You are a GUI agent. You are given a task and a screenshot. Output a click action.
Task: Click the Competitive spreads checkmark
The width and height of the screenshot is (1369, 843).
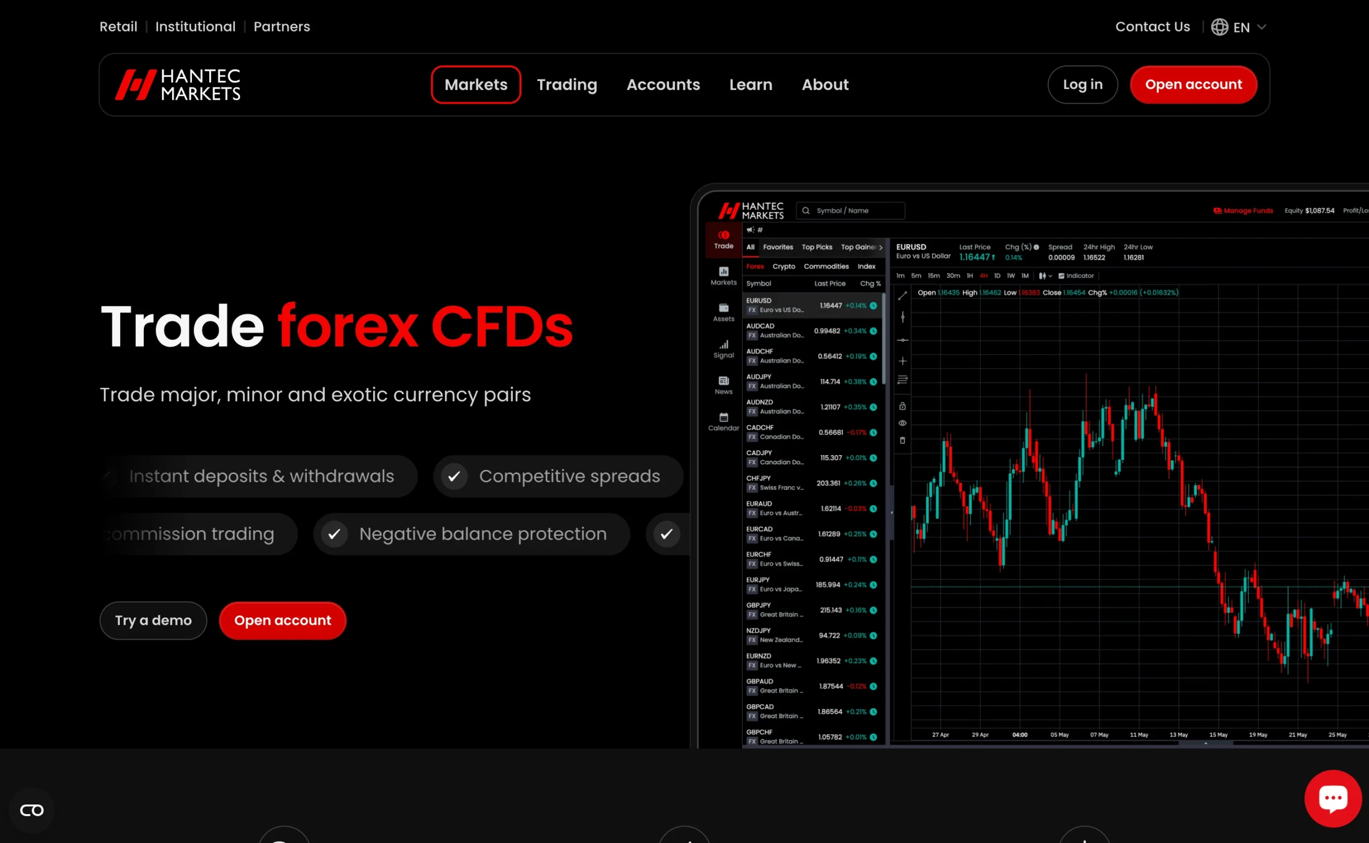pyautogui.click(x=455, y=476)
